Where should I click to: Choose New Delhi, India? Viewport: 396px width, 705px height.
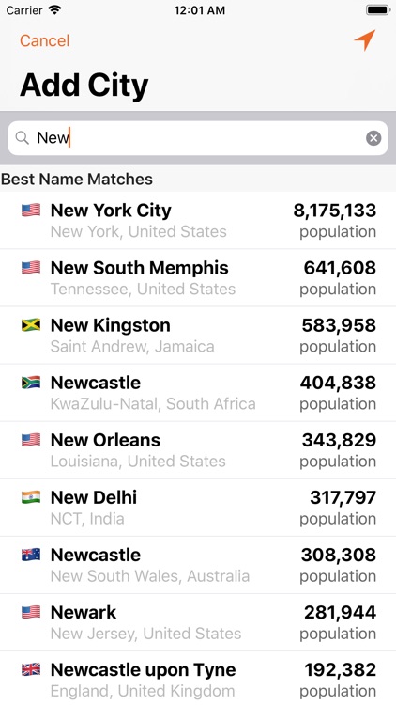tap(198, 508)
